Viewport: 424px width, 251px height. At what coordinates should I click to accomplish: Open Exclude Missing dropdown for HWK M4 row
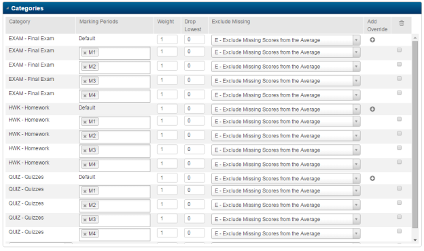pyautogui.click(x=286, y=165)
